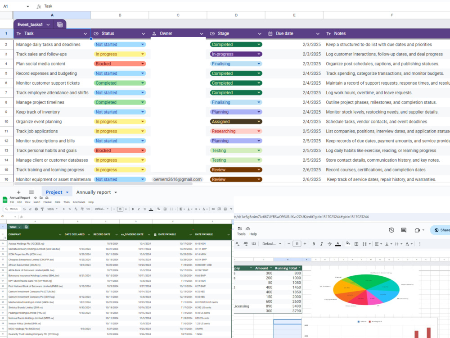Screen dimensions: 450x338
Task: Open Task column header dropdown arrow
Action: (x=85, y=34)
